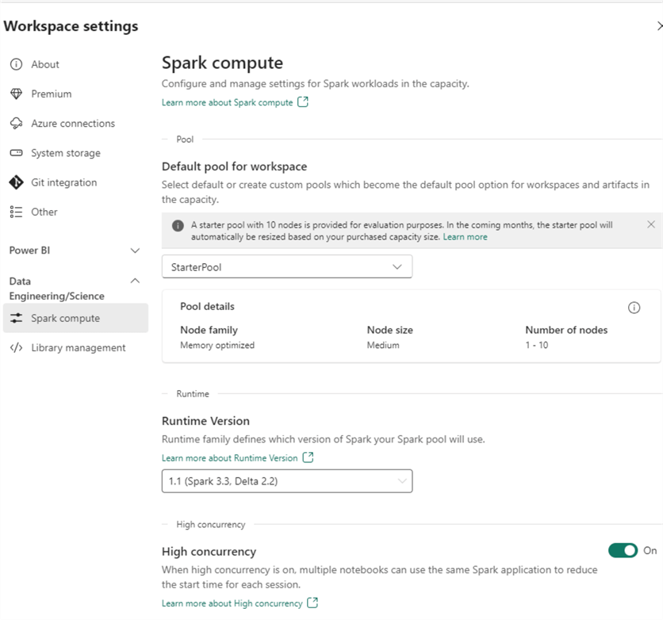The image size is (663, 620).
Task: Select the Library management menu item
Action: (78, 347)
